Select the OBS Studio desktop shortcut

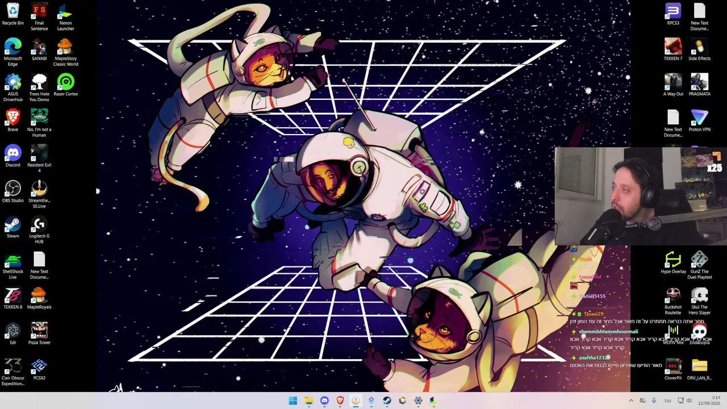point(12,192)
